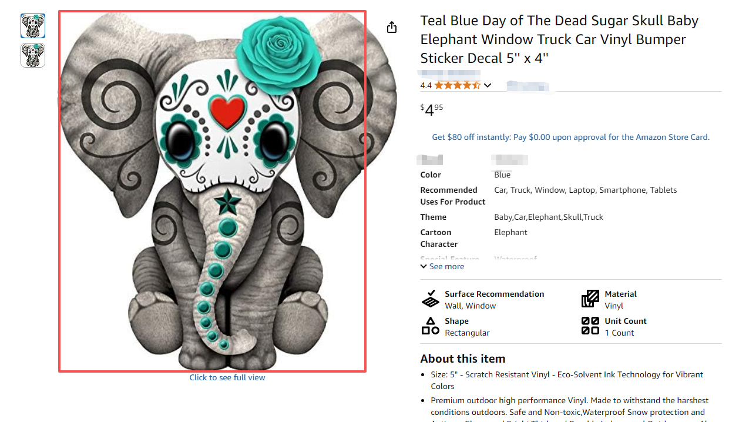Select the first elephant thumbnail

click(x=33, y=26)
